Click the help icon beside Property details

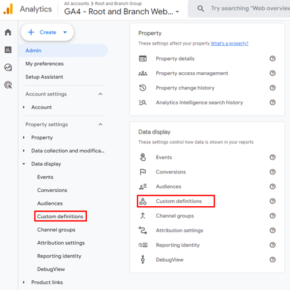coord(273,58)
